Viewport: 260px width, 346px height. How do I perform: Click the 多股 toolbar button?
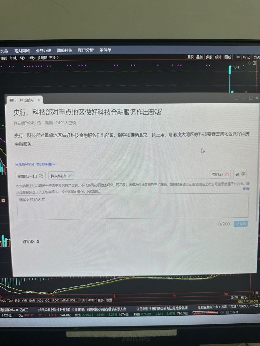pos(209,57)
